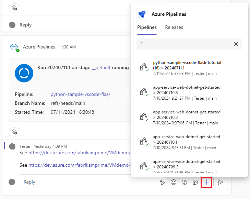The width and height of the screenshot is (250, 199).
Task: Add reaction to the top message
Action: click(14, 8)
